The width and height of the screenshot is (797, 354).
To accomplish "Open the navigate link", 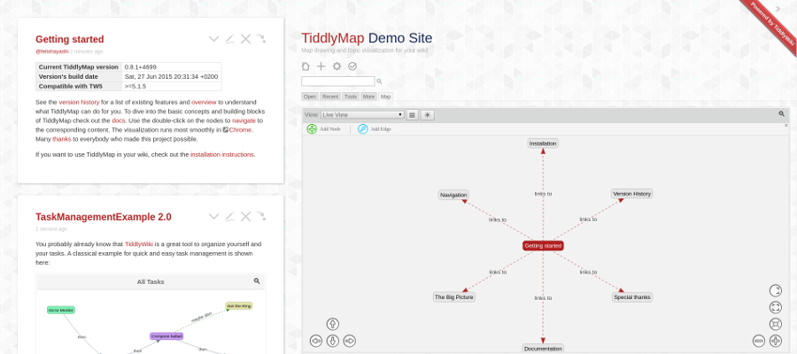I will point(244,121).
